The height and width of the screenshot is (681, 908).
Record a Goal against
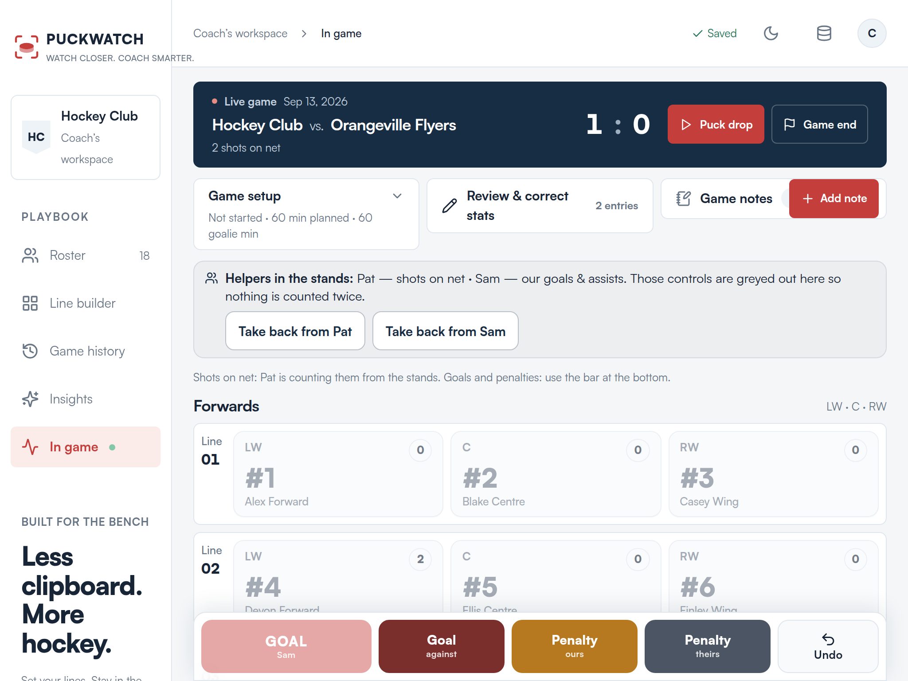click(x=441, y=646)
